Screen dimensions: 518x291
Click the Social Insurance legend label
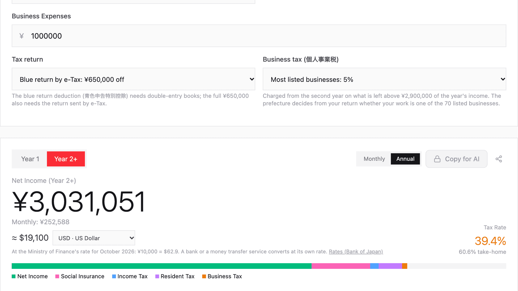pyautogui.click(x=83, y=276)
